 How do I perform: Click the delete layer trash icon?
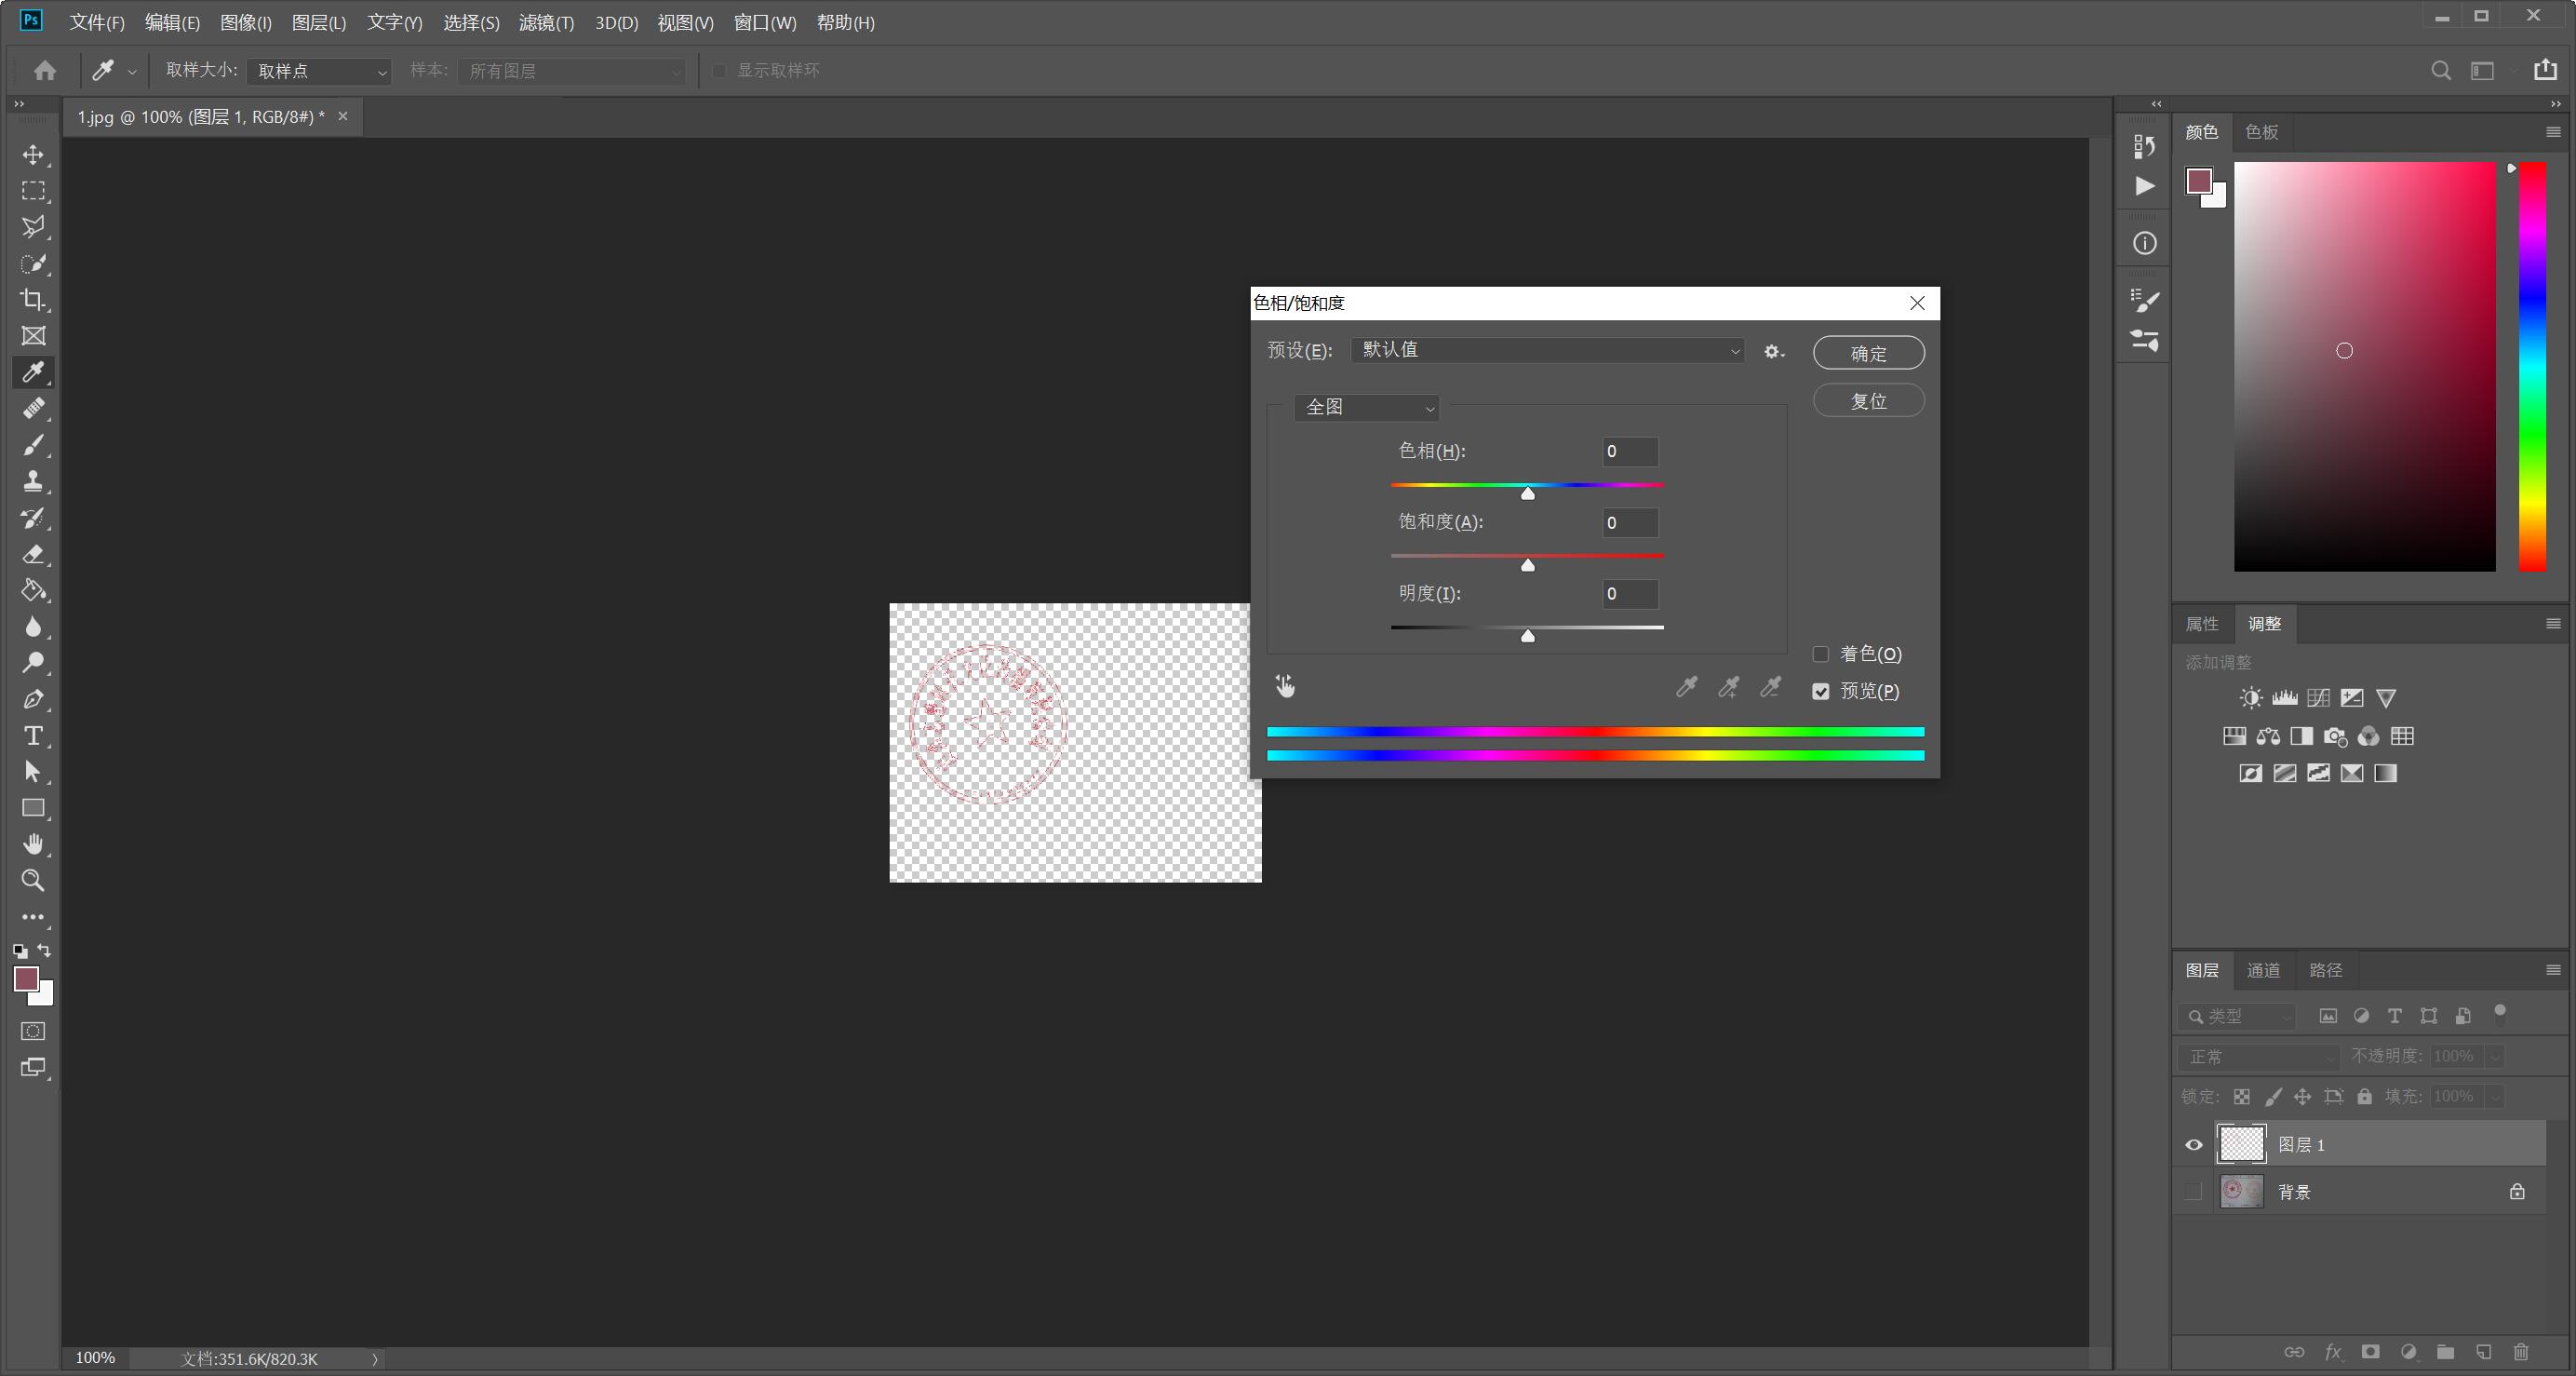pos(2521,1352)
